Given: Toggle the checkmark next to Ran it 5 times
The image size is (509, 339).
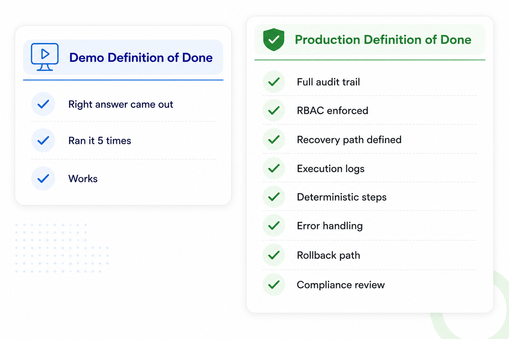Looking at the screenshot, I should 43,140.
